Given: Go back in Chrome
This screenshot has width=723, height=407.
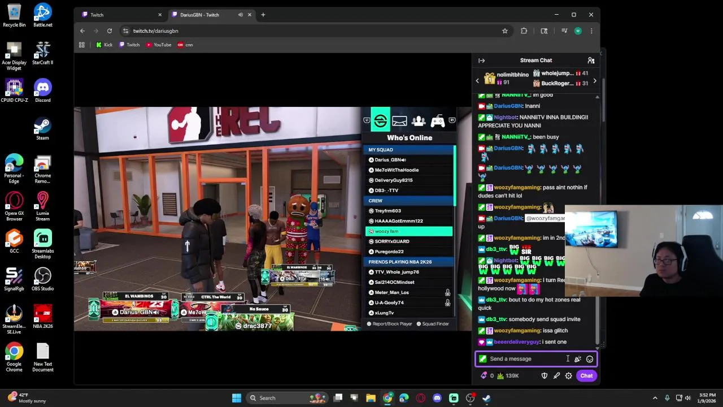Looking at the screenshot, I should [82, 31].
